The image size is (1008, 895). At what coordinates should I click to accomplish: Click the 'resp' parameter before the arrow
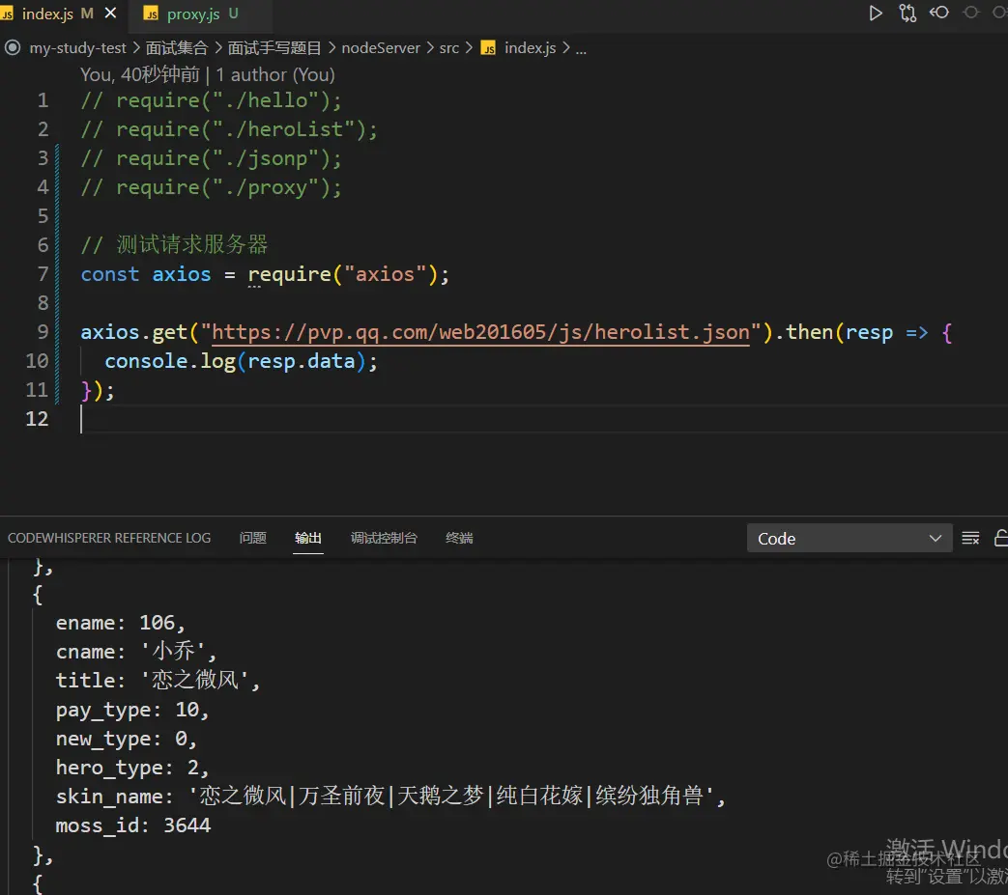869,332
